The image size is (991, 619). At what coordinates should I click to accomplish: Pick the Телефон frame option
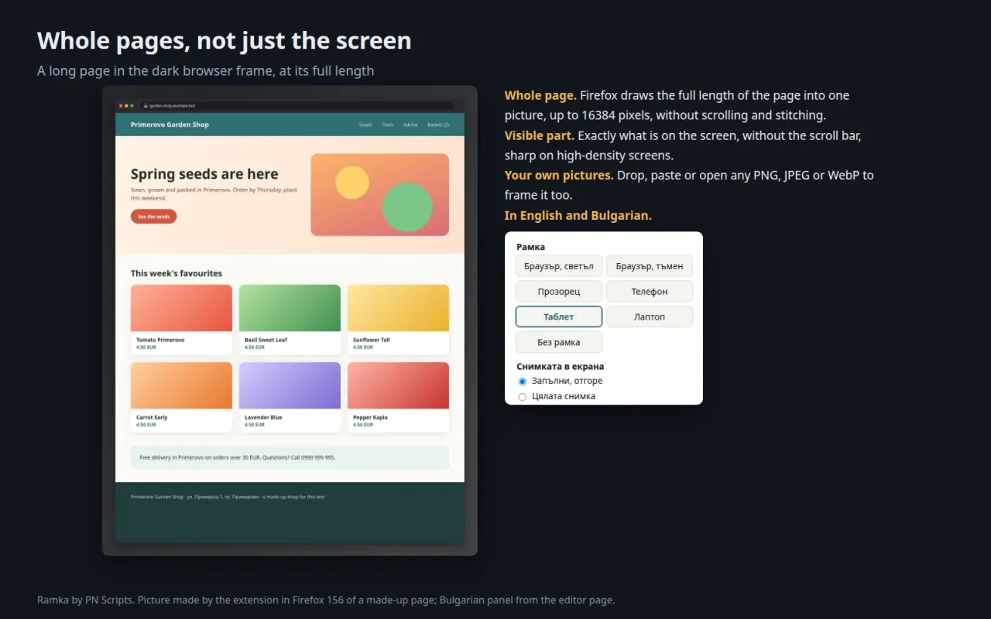[x=650, y=292]
